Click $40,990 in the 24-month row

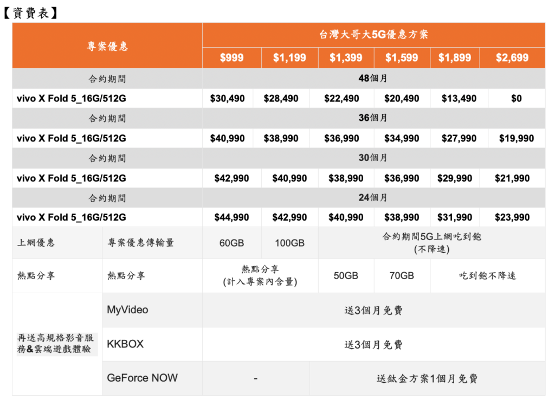[x=346, y=217]
